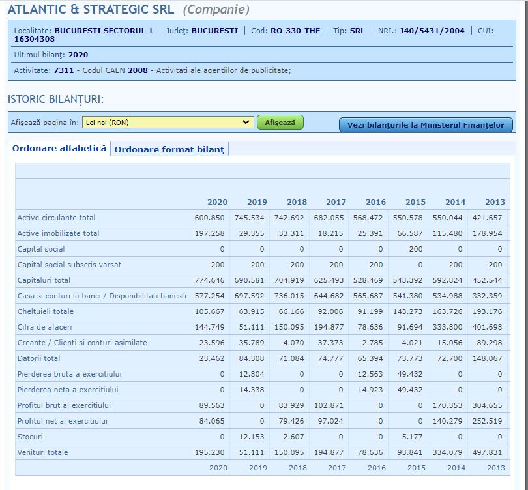Click the 2020 Cifra de afaceri value 144.749

click(209, 327)
